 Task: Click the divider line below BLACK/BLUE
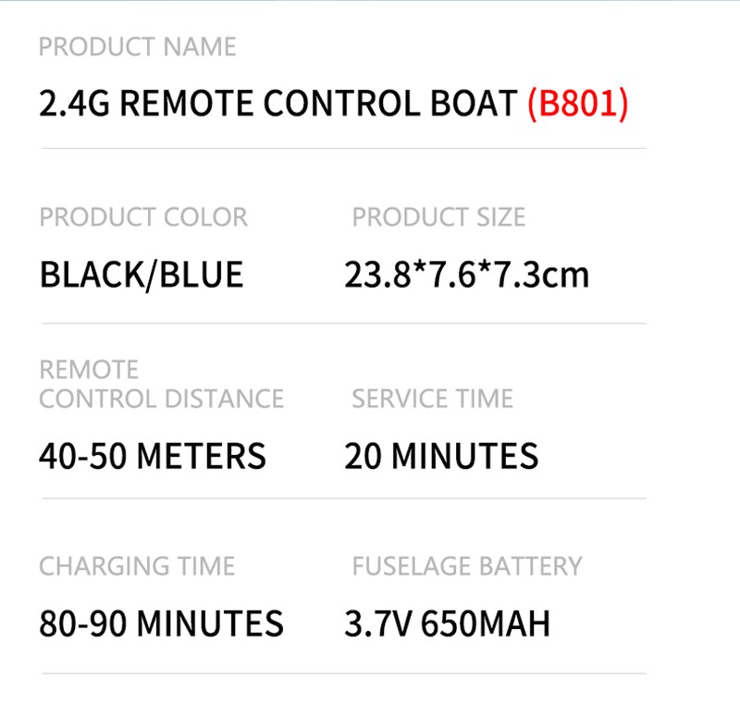point(342,323)
